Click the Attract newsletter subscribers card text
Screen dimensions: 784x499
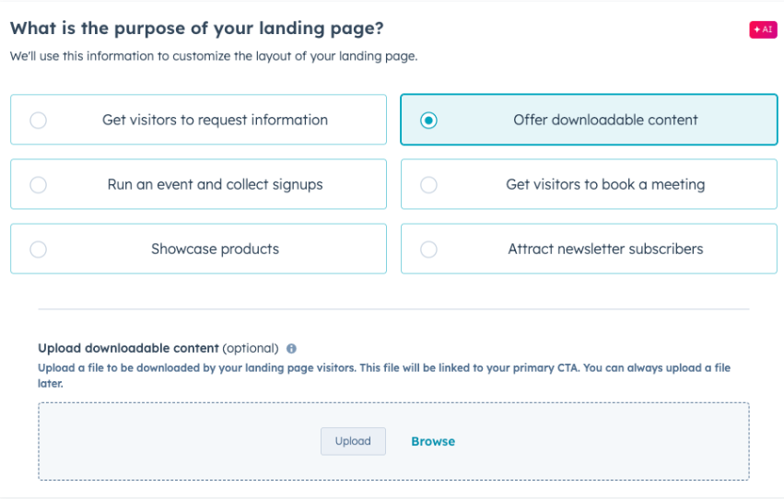605,249
